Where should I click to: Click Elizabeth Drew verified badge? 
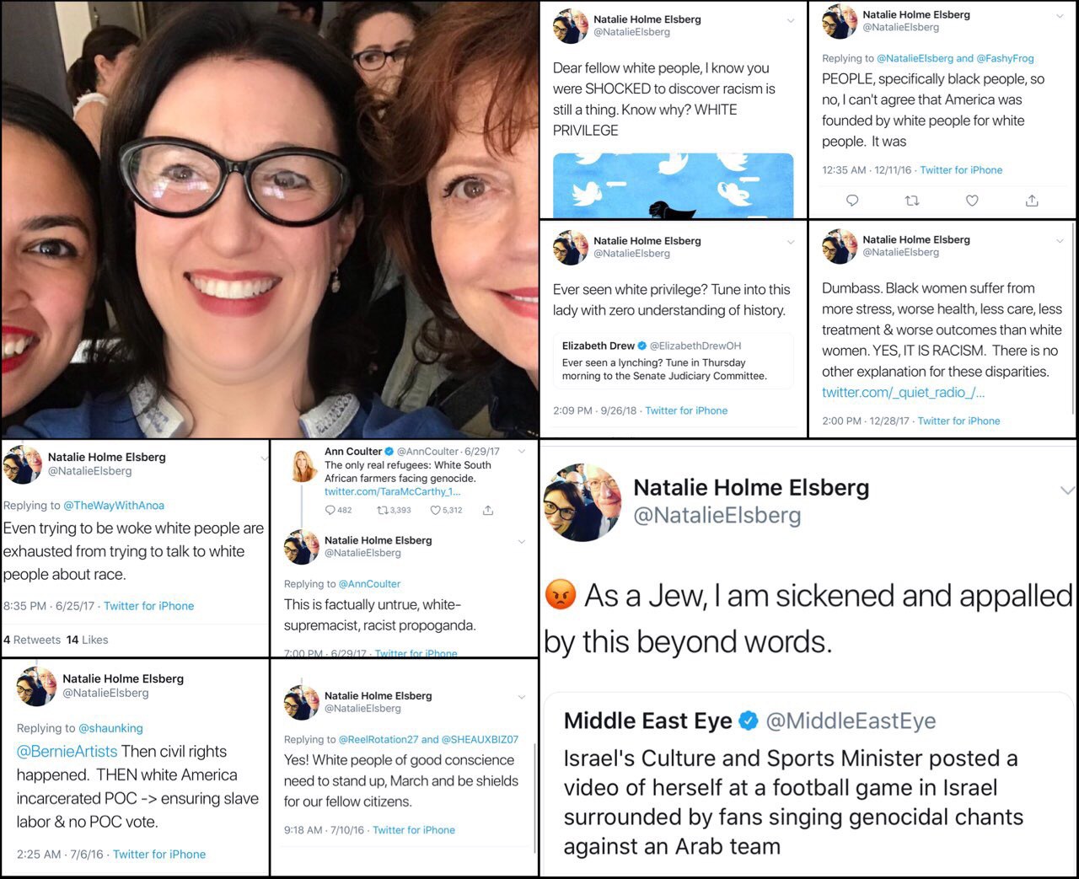pos(642,346)
